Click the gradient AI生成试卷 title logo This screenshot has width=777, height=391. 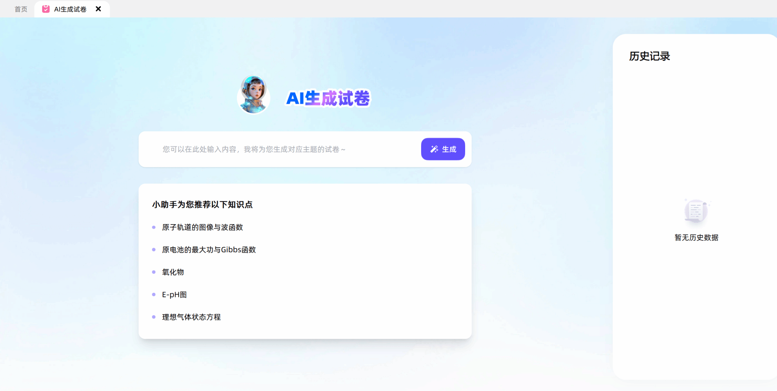[x=328, y=98]
